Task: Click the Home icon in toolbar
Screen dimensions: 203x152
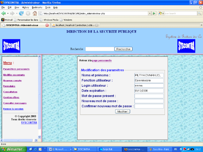Action: (x=35, y=13)
